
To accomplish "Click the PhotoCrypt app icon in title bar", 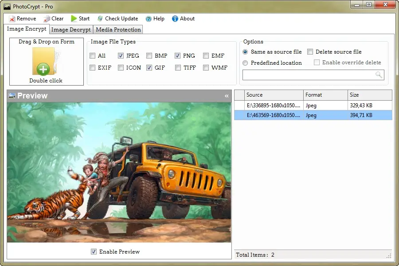I will [x=7, y=7].
